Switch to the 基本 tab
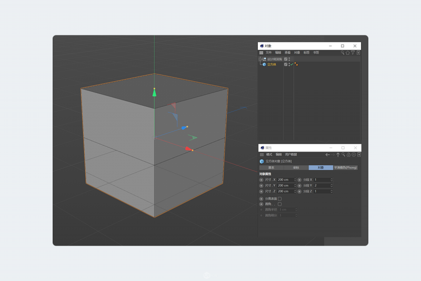Image resolution: width=421 pixels, height=281 pixels. click(x=271, y=167)
